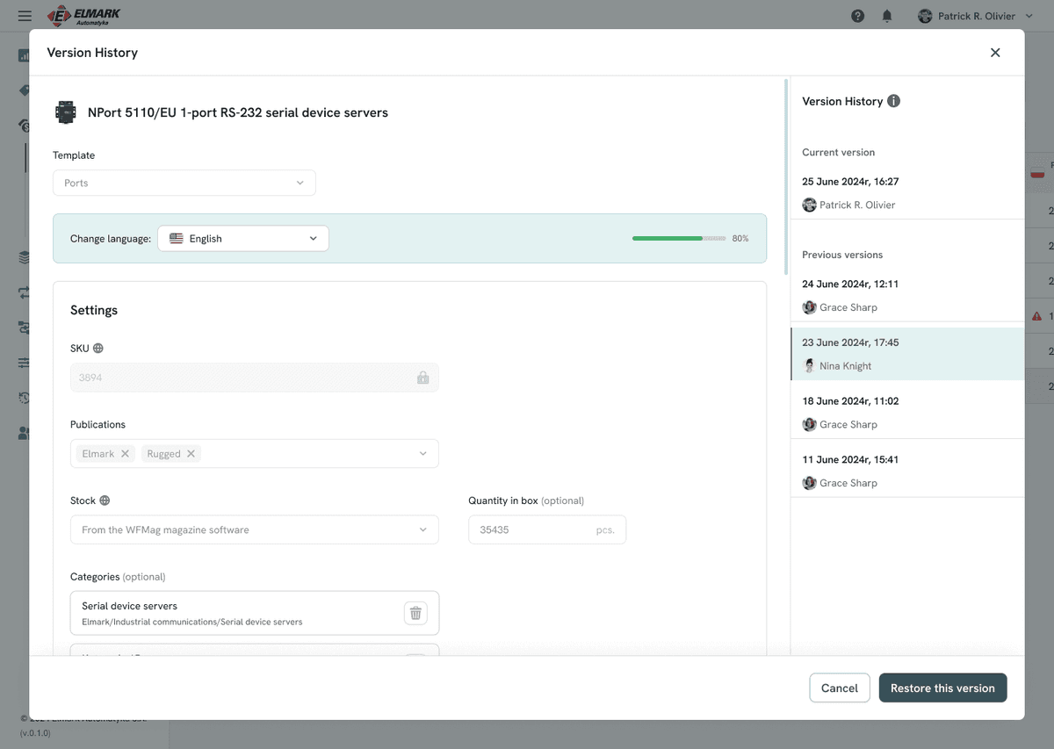Screen dimensions: 1054x749
Task: Delete the Serial device servers category
Action: [415, 613]
